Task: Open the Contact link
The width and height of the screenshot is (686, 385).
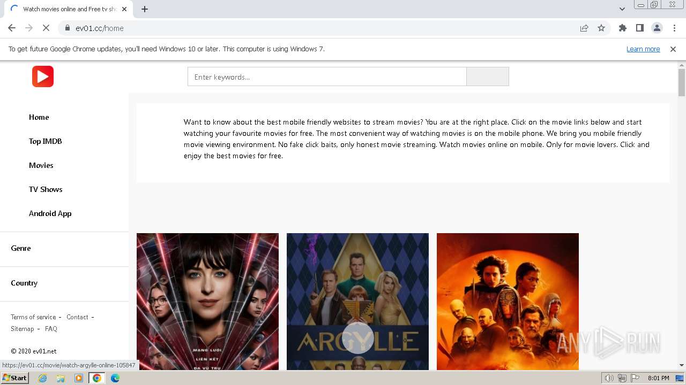Action: tap(77, 317)
